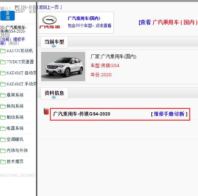Open the 6AT-6MT 手动变 tree item
This screenshot has height=196, width=198.
[x=22, y=84]
